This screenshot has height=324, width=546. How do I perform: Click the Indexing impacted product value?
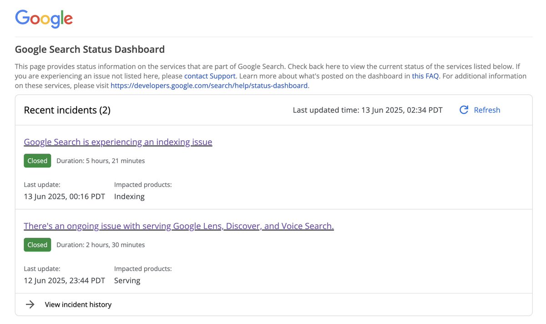[129, 196]
